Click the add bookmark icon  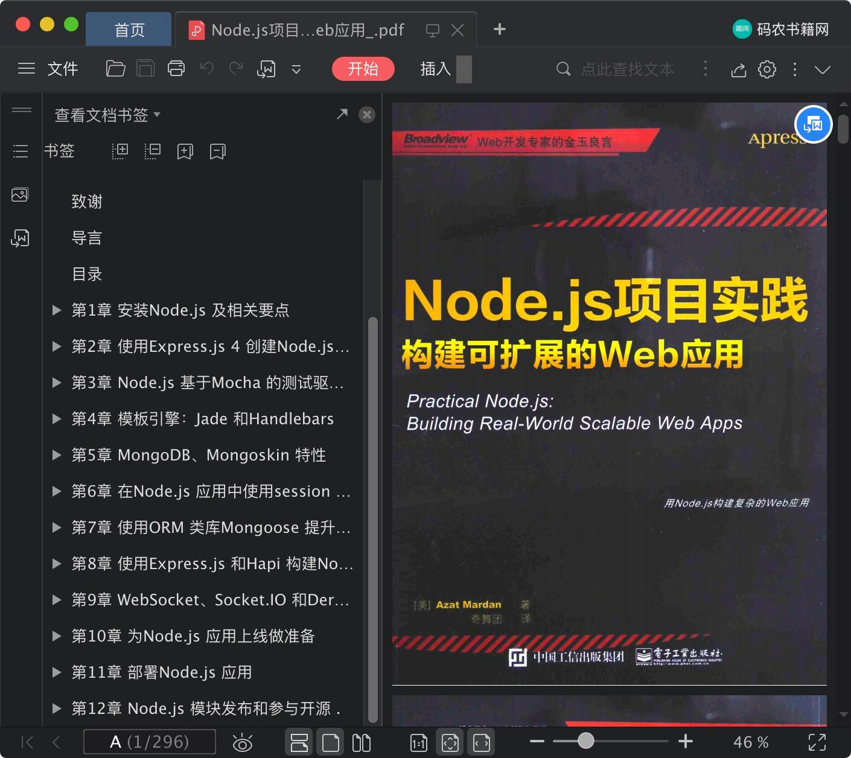pos(185,151)
